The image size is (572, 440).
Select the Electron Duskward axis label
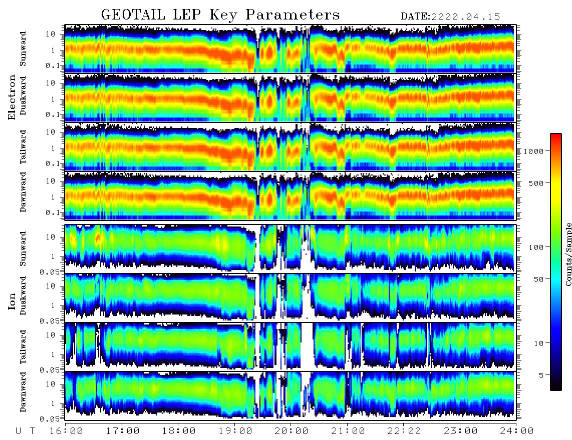pos(23,96)
